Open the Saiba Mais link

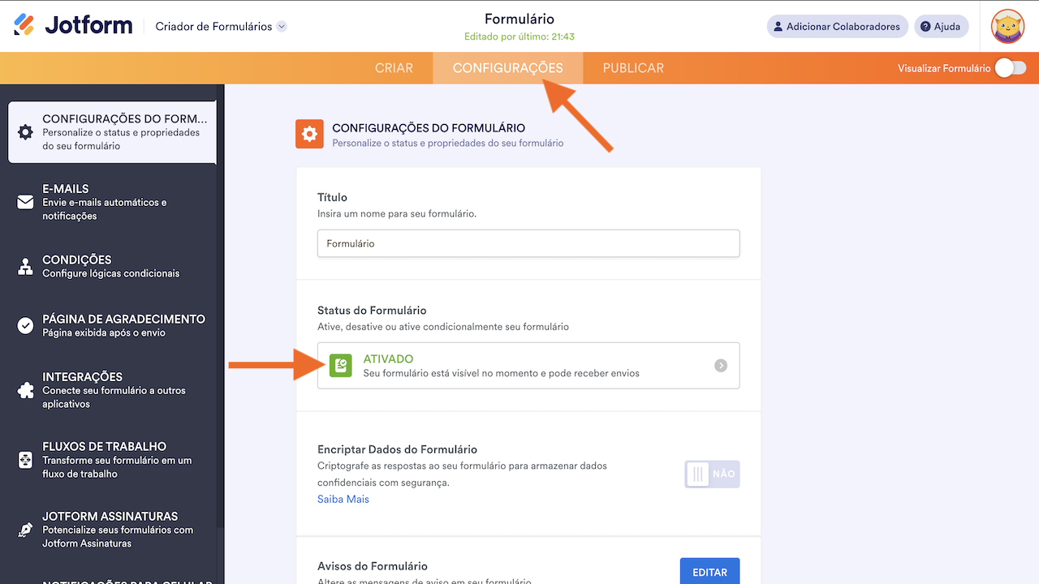point(343,499)
